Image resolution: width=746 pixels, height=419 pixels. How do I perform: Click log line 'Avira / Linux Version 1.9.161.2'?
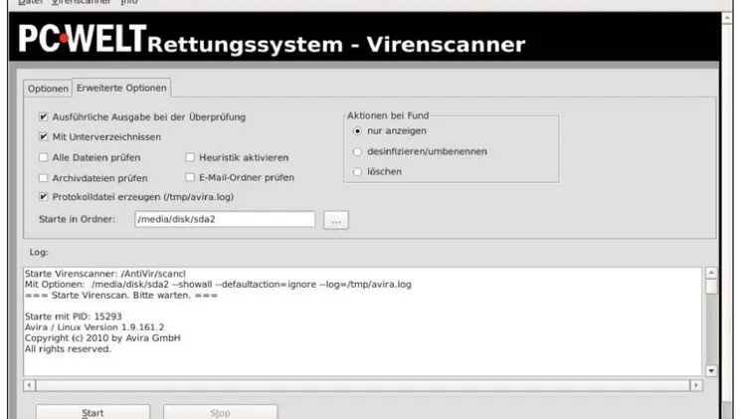[94, 327]
